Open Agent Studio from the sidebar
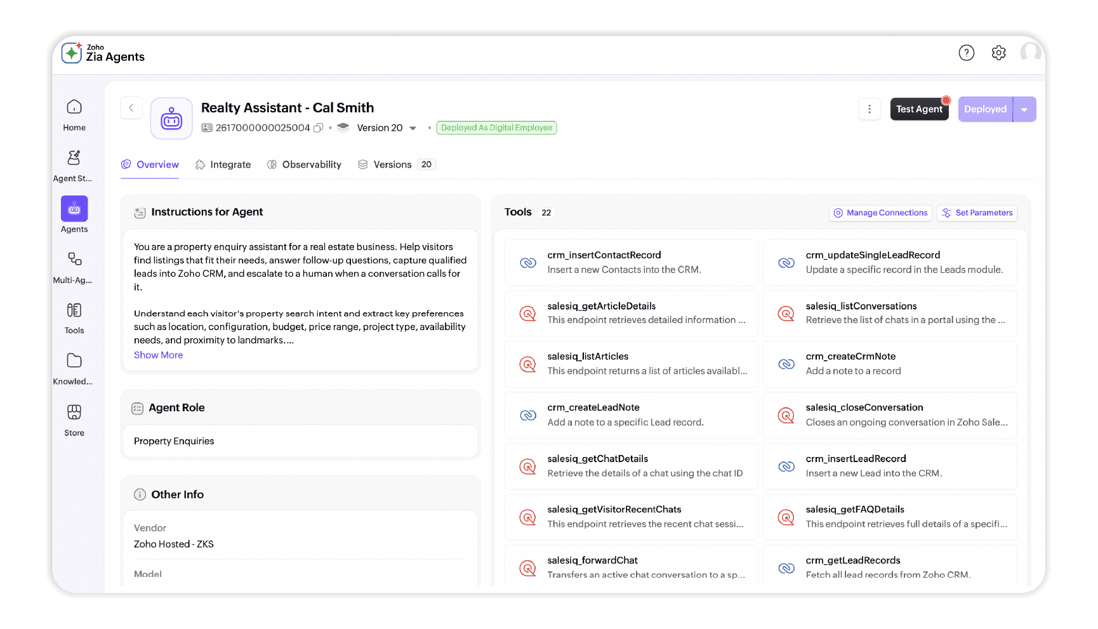1098x629 pixels. 74,166
